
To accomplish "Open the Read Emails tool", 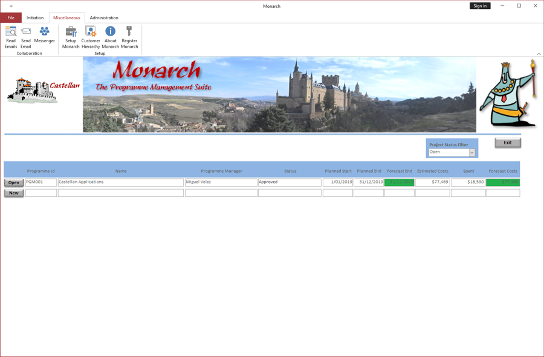I will tap(11, 37).
